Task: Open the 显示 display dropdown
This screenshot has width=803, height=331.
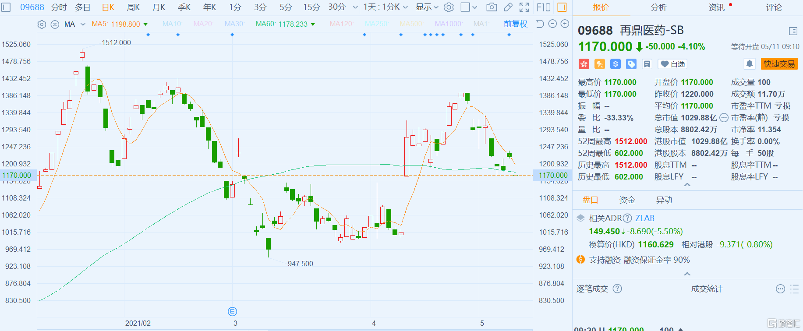Action: click(427, 7)
